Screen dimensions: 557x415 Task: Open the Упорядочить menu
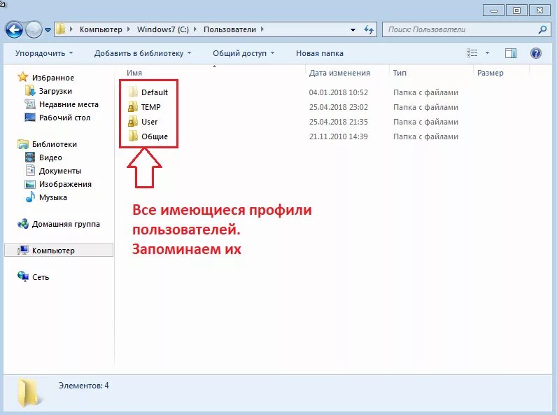[x=43, y=53]
